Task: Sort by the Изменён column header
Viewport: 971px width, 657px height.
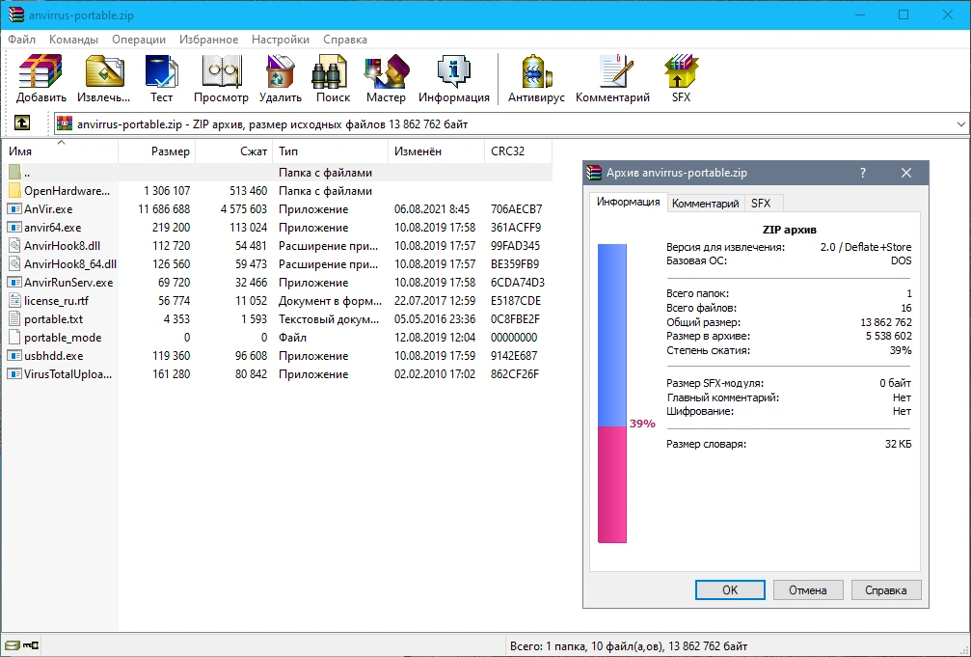Action: 436,151
